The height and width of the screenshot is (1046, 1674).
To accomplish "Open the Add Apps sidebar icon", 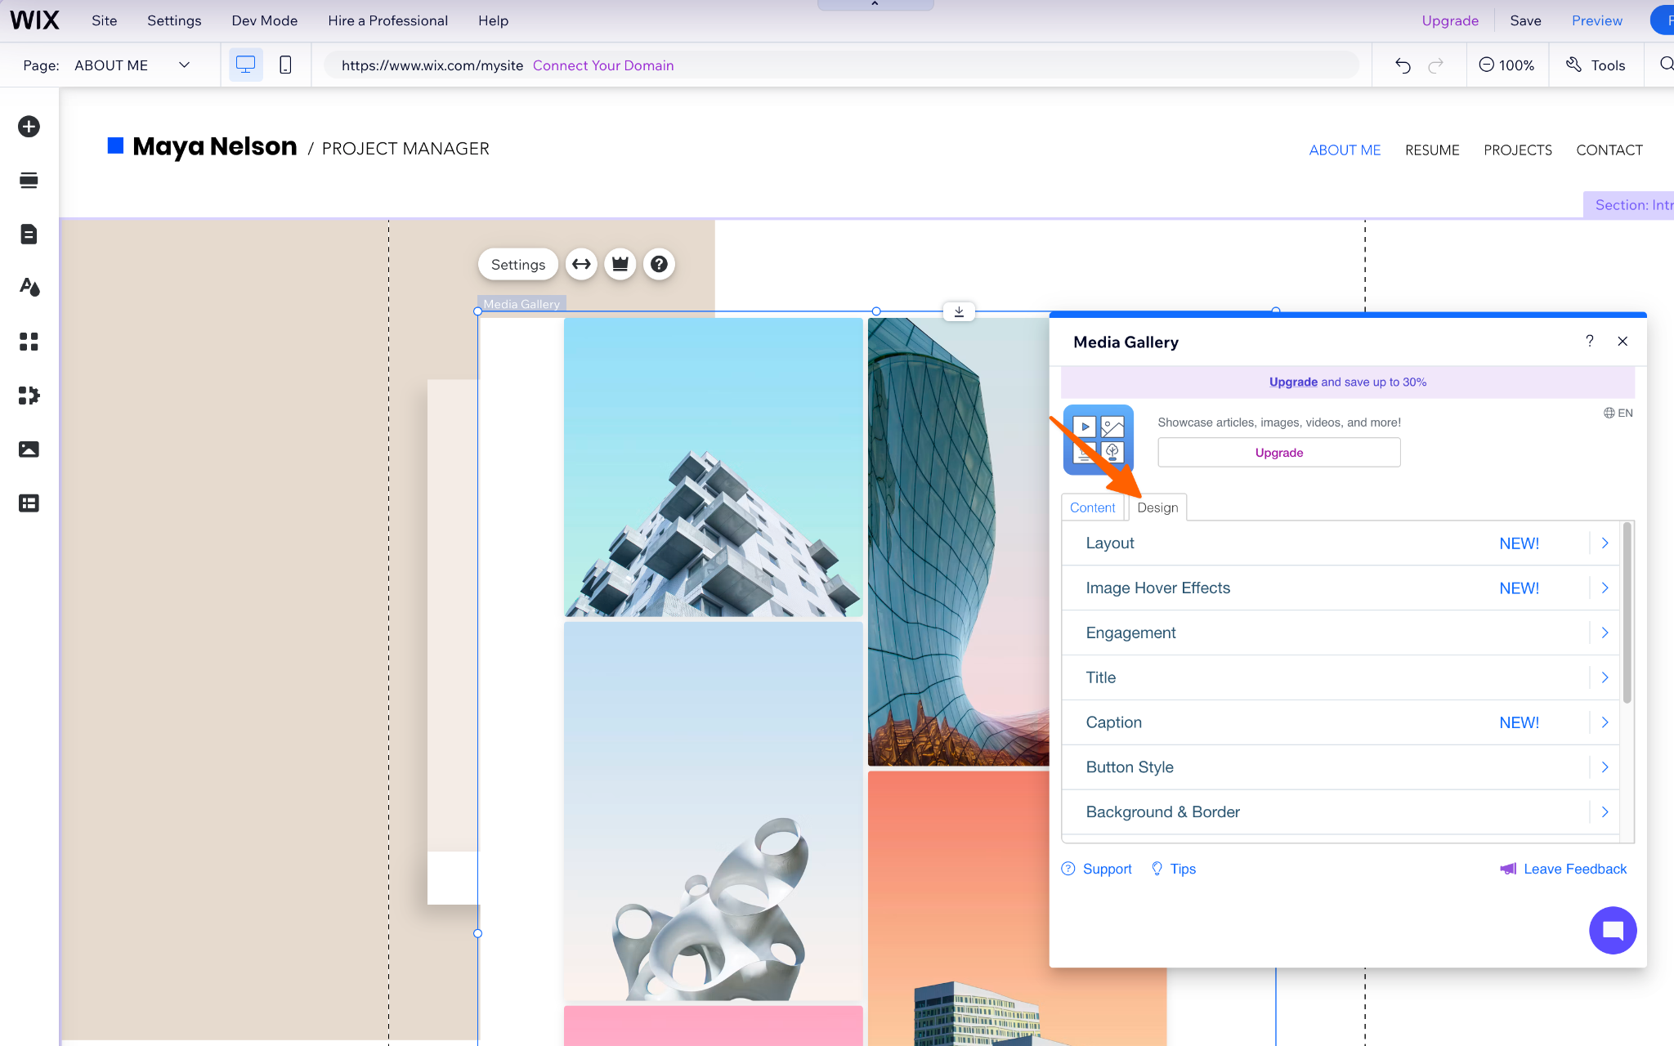I will 29,342.
